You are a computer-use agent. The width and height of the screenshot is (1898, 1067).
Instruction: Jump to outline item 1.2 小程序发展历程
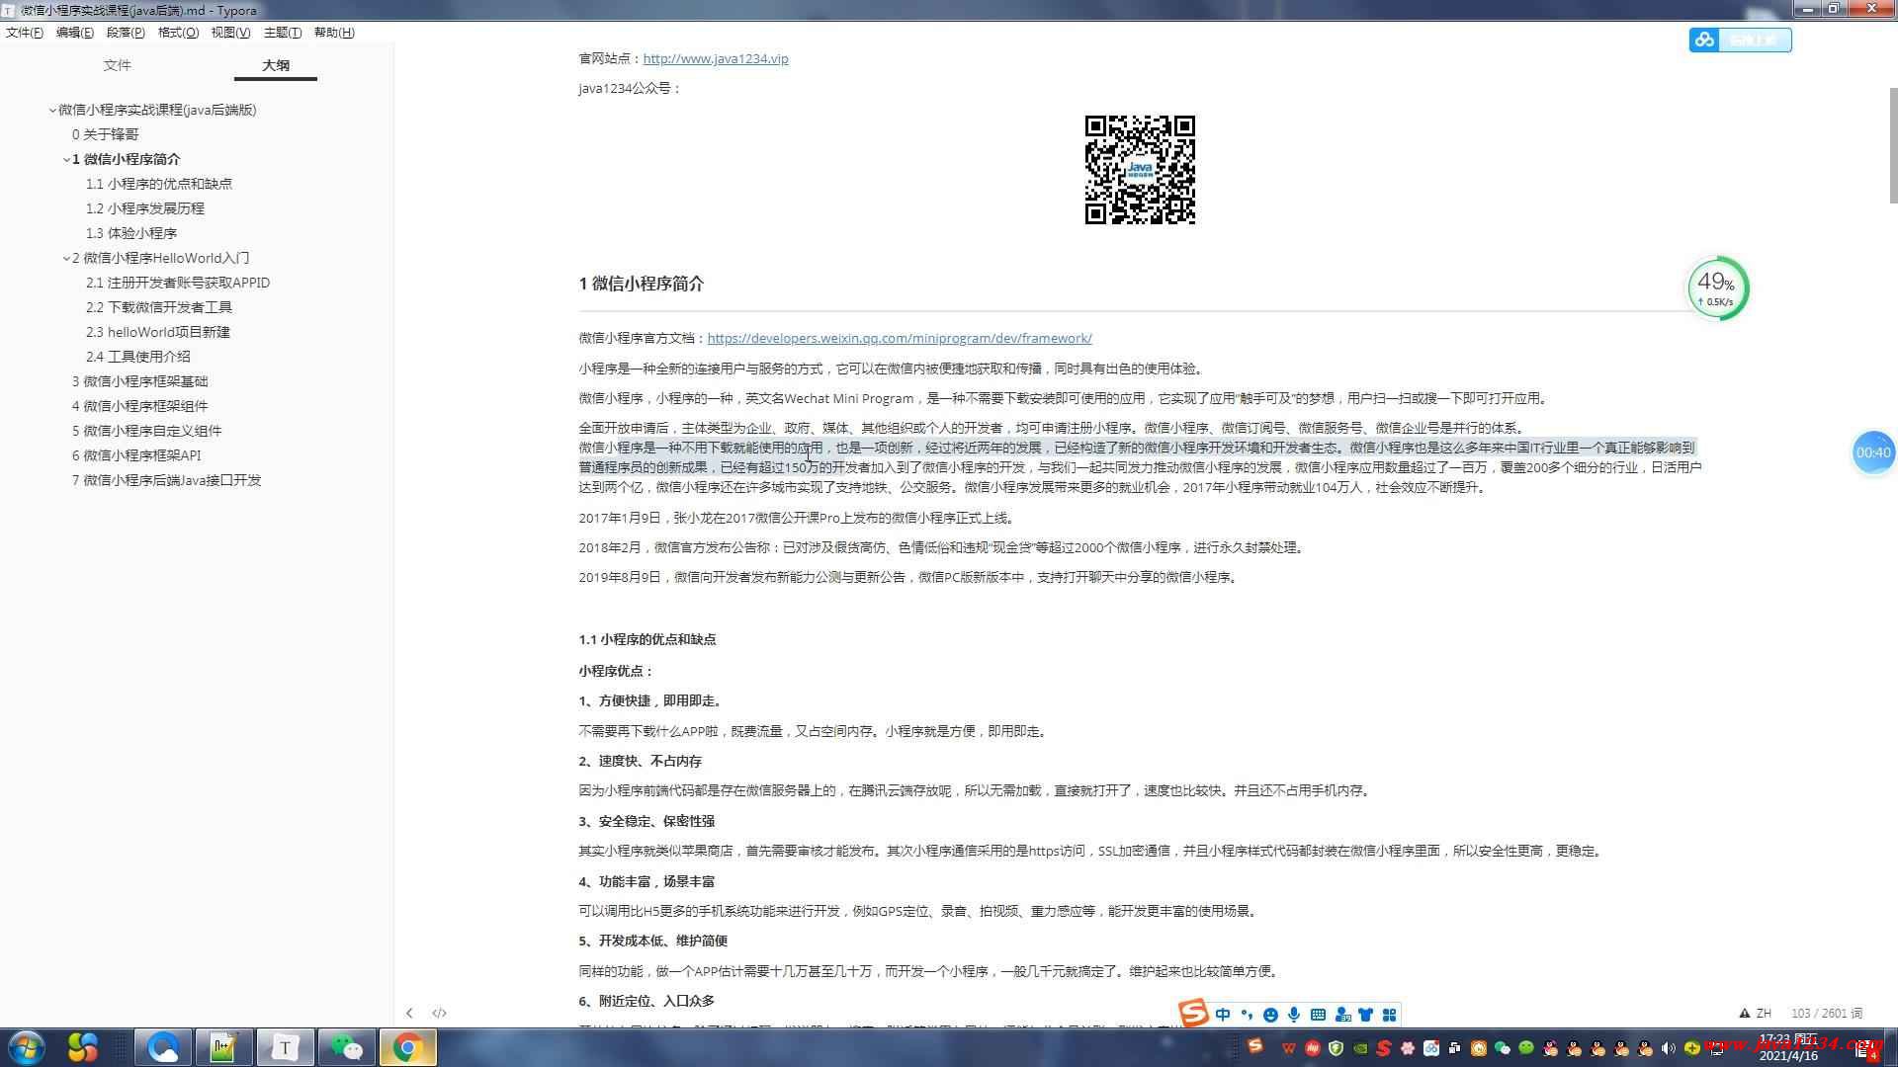[145, 208]
